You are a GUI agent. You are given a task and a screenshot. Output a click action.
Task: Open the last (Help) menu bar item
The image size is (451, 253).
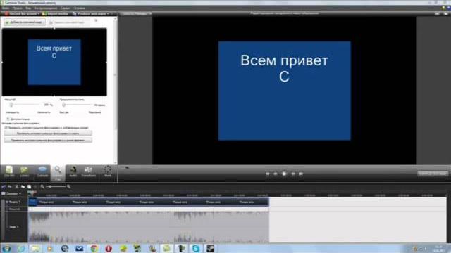[79, 8]
